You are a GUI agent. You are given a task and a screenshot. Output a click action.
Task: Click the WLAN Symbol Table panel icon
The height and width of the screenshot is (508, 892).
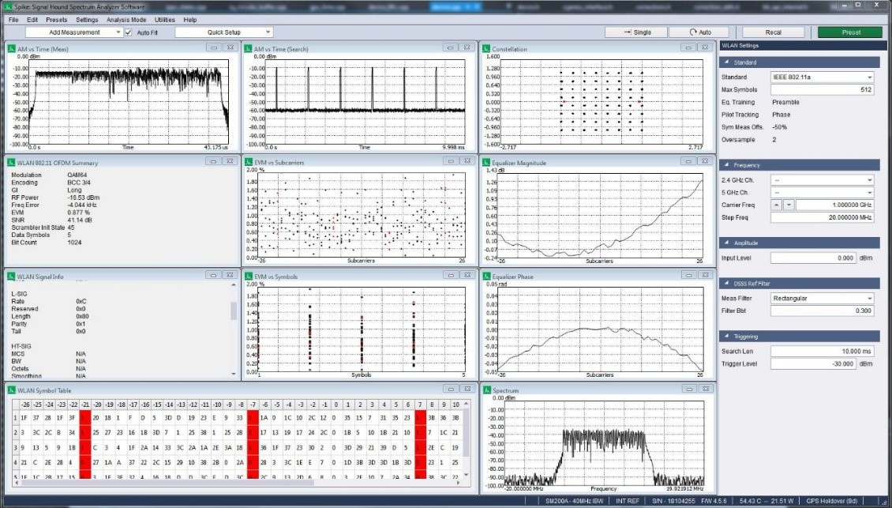coord(11,389)
